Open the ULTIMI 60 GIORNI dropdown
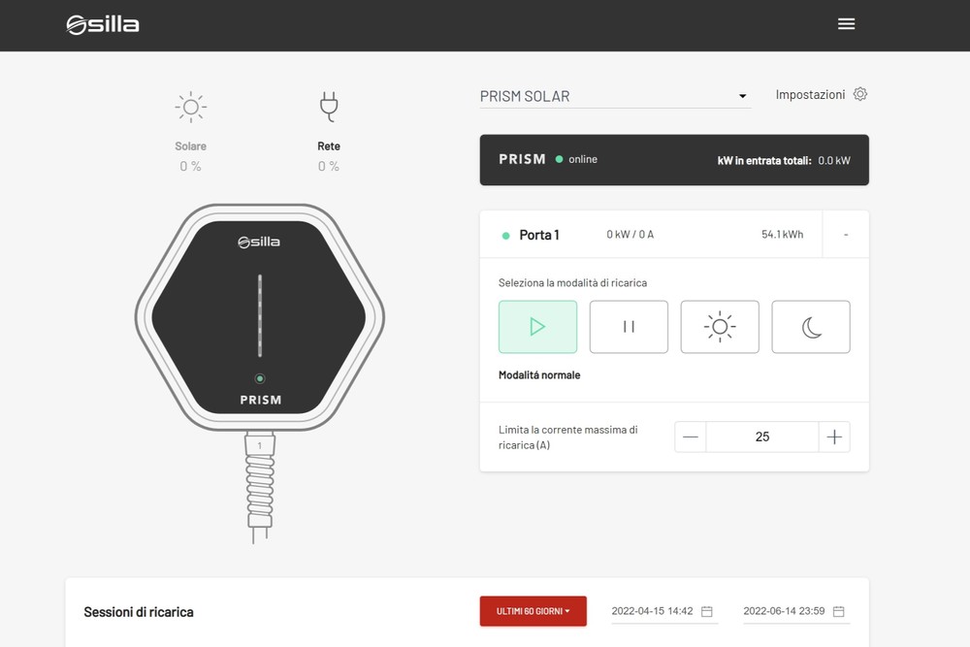The image size is (970, 647). click(x=533, y=611)
